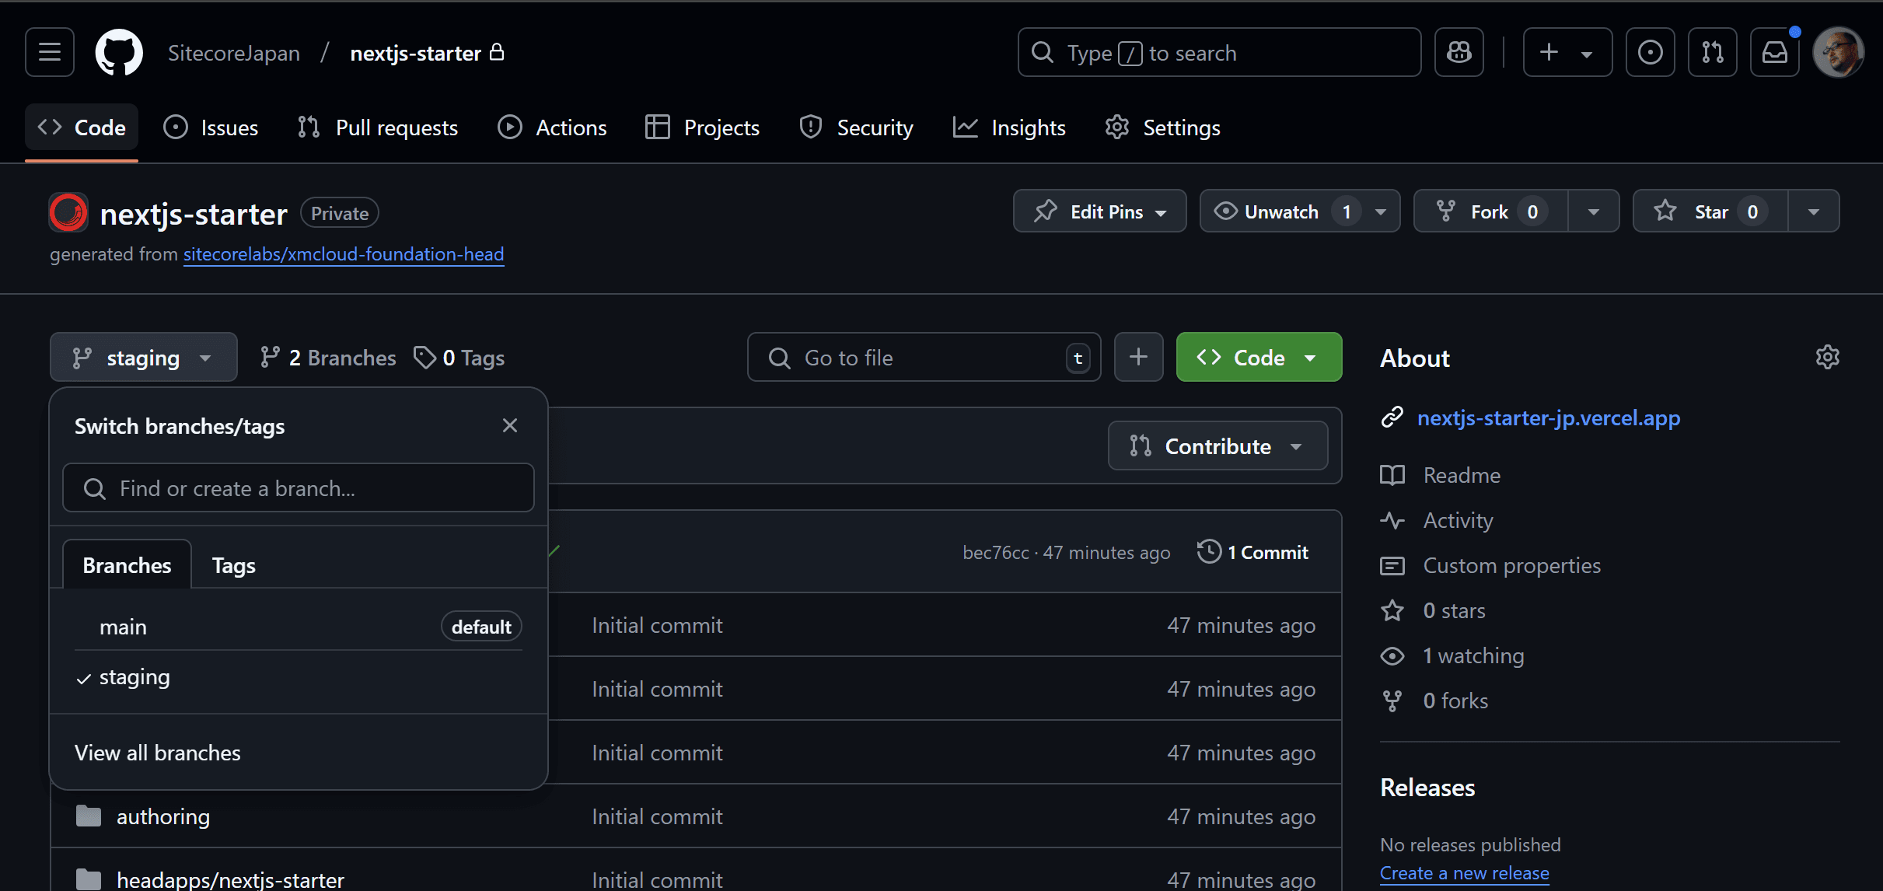Click the user profile avatar
This screenshot has height=891, width=1883.
coord(1838,52)
